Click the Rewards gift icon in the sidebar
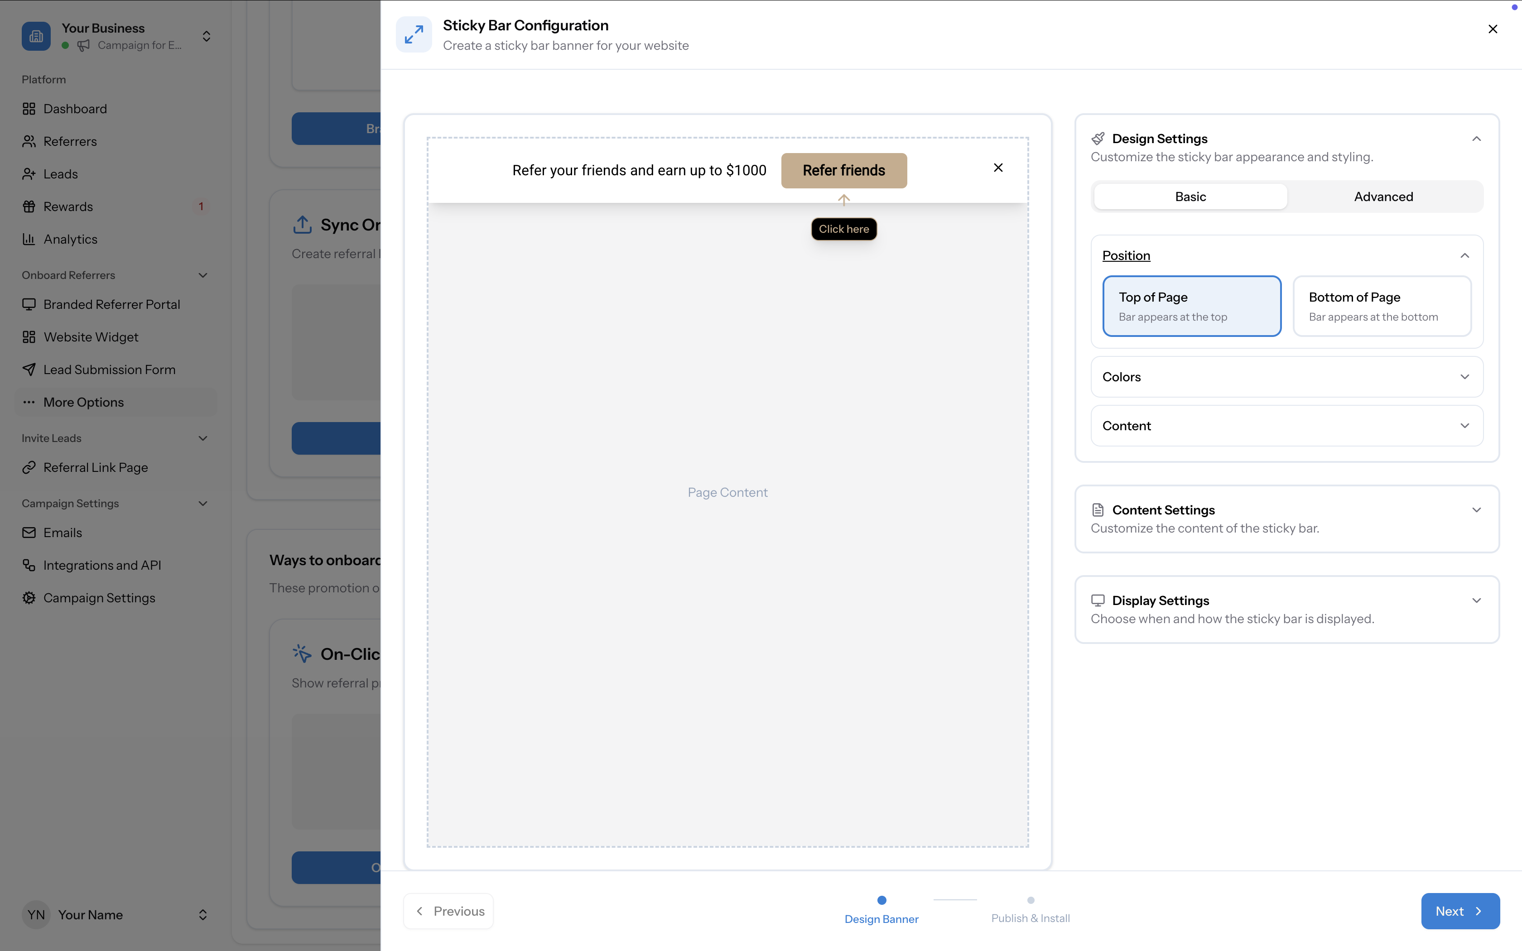 pos(29,207)
